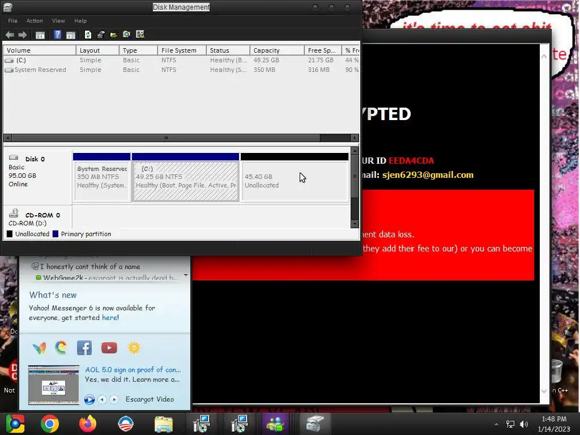The height and width of the screenshot is (435, 580).
Task: Open Firefox from the taskbar
Action: tap(88, 424)
